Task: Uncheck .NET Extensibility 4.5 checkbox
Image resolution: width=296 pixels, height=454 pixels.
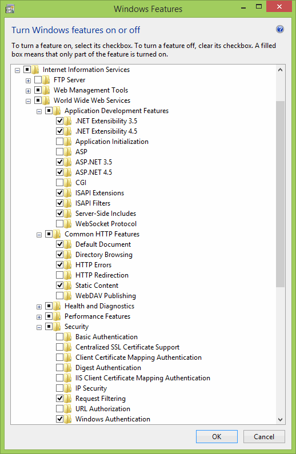Action: coord(59,131)
